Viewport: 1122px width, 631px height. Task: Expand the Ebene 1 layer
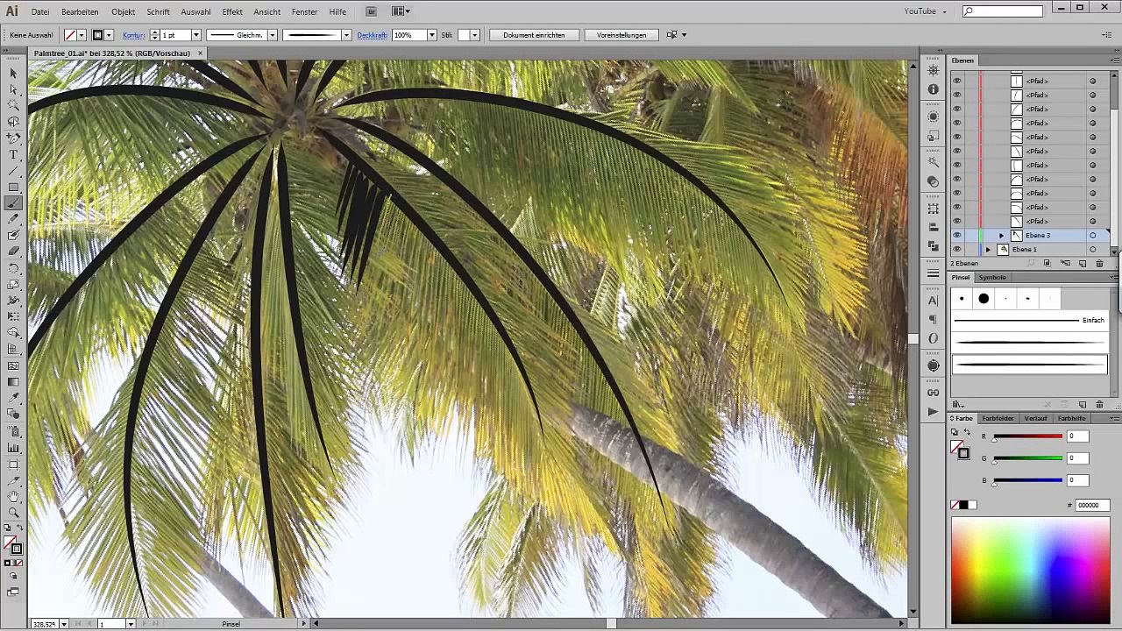(988, 250)
